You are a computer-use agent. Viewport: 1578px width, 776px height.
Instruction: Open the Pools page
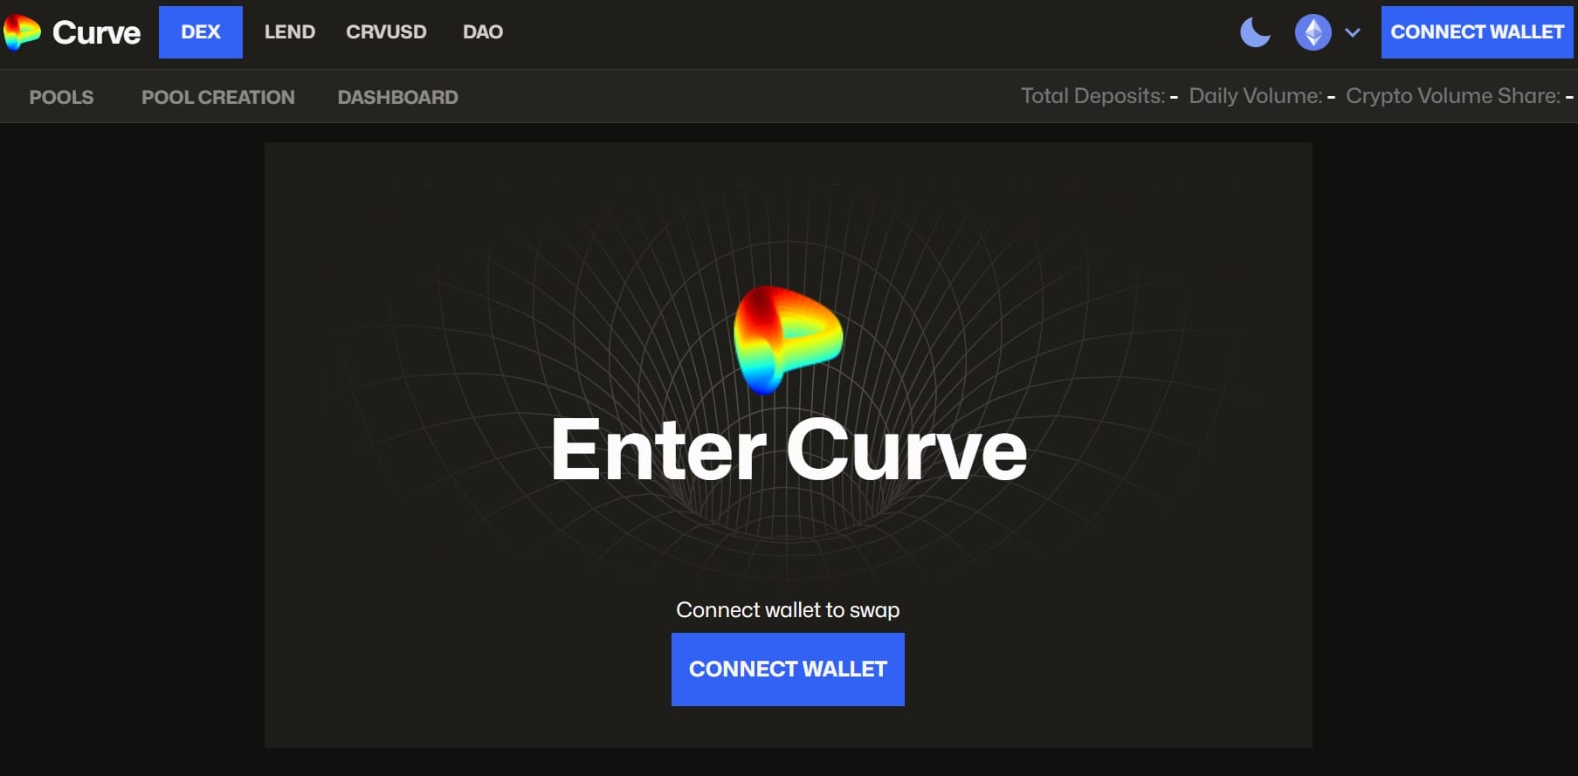point(61,97)
